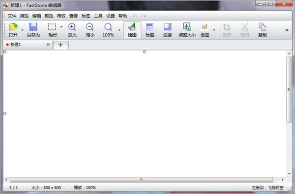Open the 标签 menu
The image size is (295, 194).
tap(86, 16)
